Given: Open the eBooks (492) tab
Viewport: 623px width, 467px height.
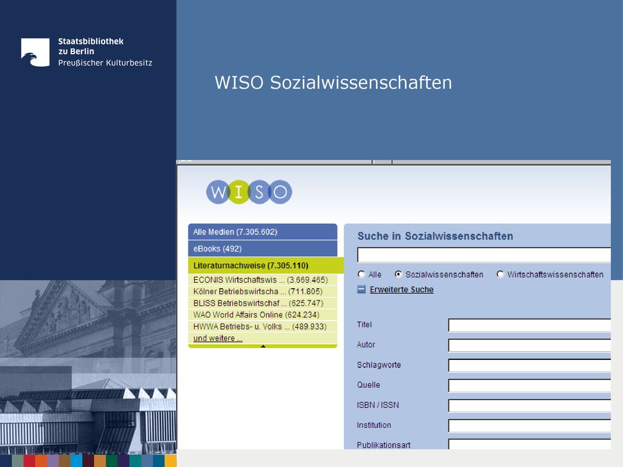Looking at the screenshot, I should click(x=263, y=249).
